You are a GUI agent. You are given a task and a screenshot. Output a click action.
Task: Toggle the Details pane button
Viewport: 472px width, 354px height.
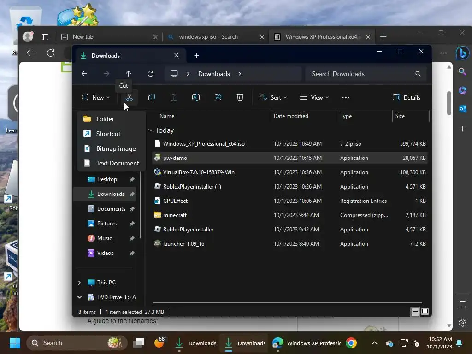[x=407, y=98]
